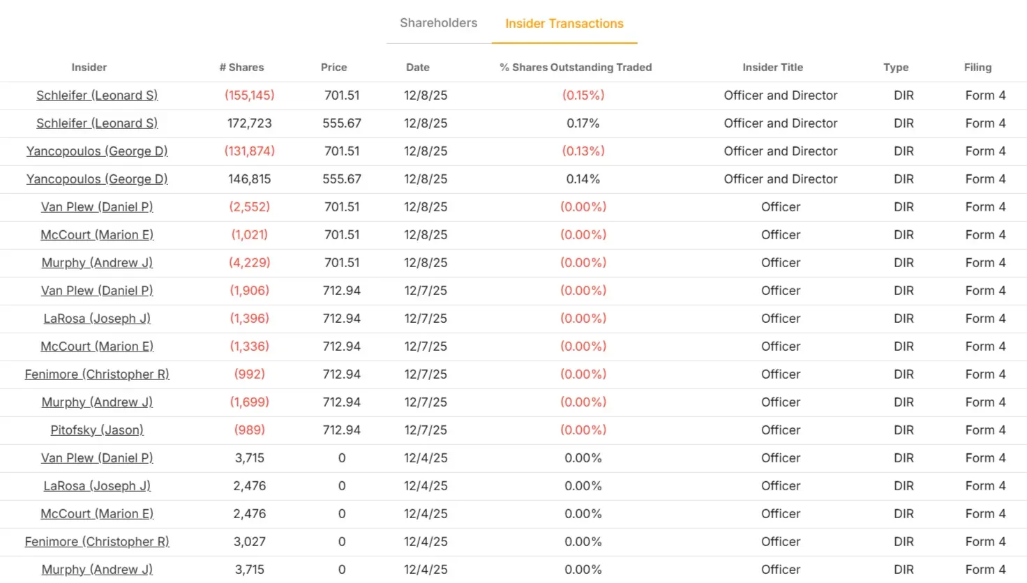The image size is (1027, 583).
Task: Switch to the Shareholders tab
Action: tap(438, 23)
